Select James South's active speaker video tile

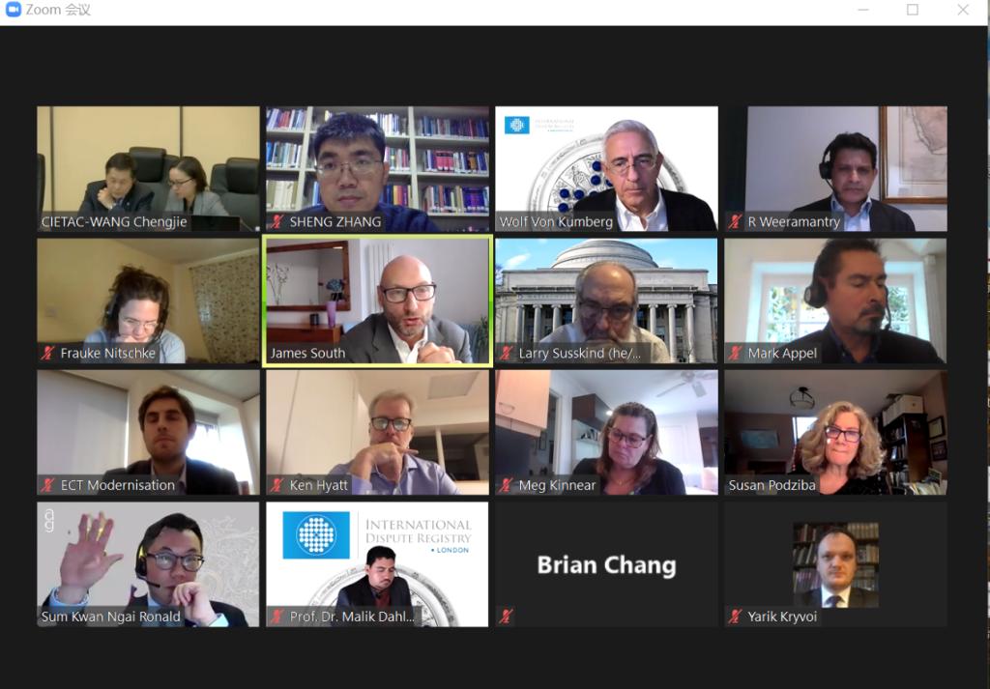pyautogui.click(x=378, y=301)
